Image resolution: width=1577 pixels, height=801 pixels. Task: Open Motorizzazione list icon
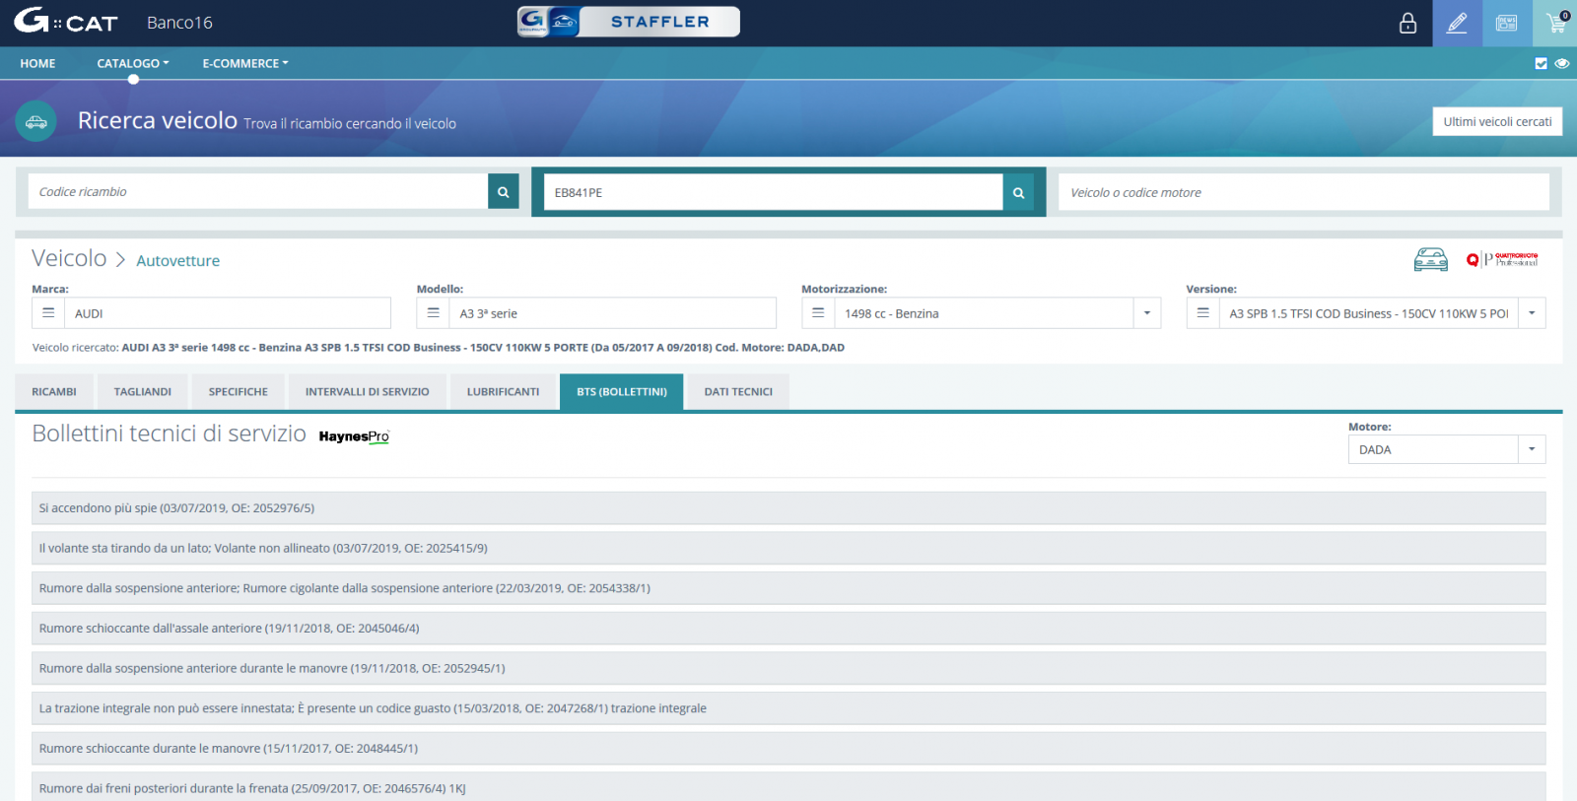click(x=818, y=313)
